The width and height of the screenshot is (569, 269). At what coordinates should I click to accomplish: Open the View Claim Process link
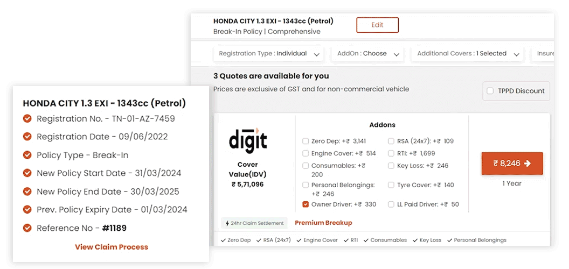pos(112,247)
